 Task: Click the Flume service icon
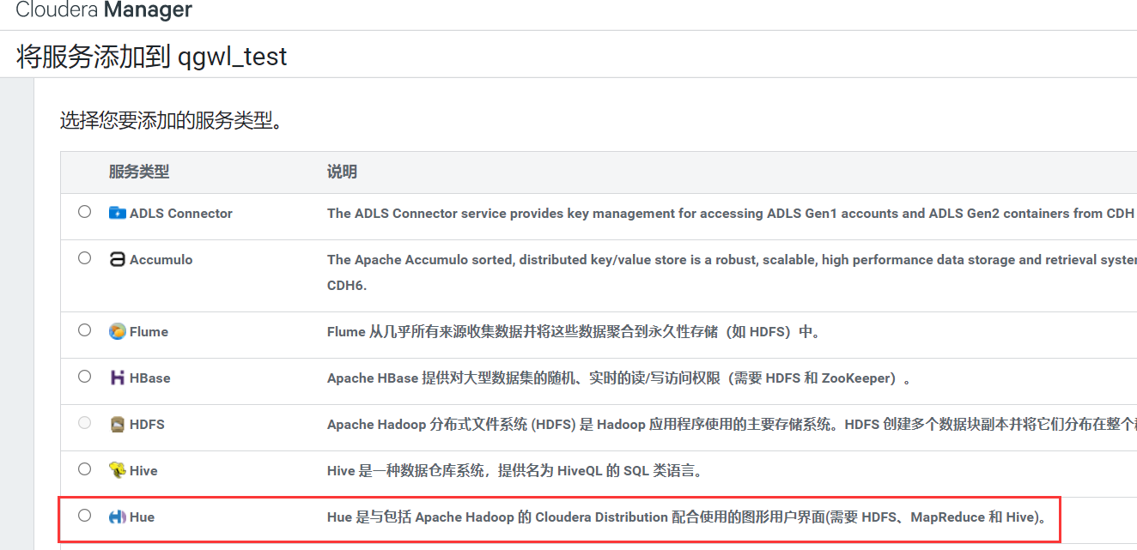pos(117,330)
